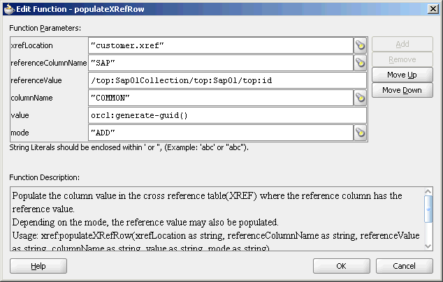This screenshot has width=443, height=282.
Task: Click in the value orcl:generate-guid() field
Action: [x=227, y=115]
